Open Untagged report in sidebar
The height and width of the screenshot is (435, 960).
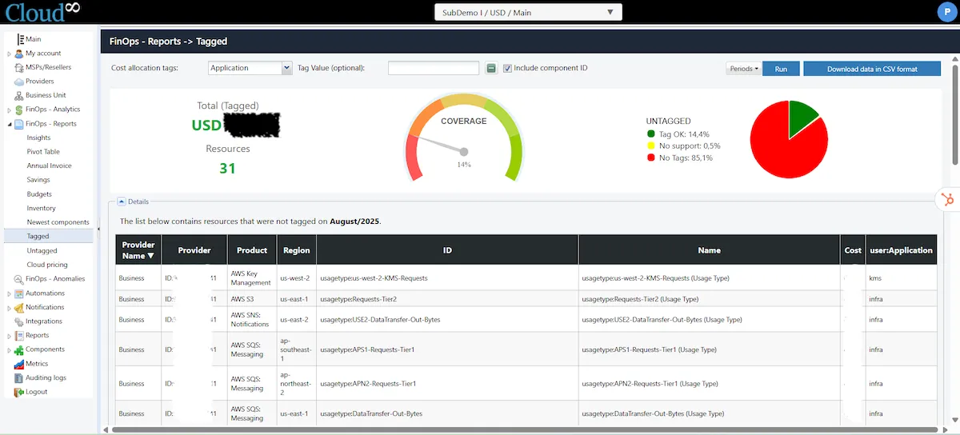click(42, 250)
